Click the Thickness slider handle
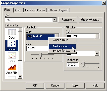Screen dimensions: 107x91 [83, 64]
